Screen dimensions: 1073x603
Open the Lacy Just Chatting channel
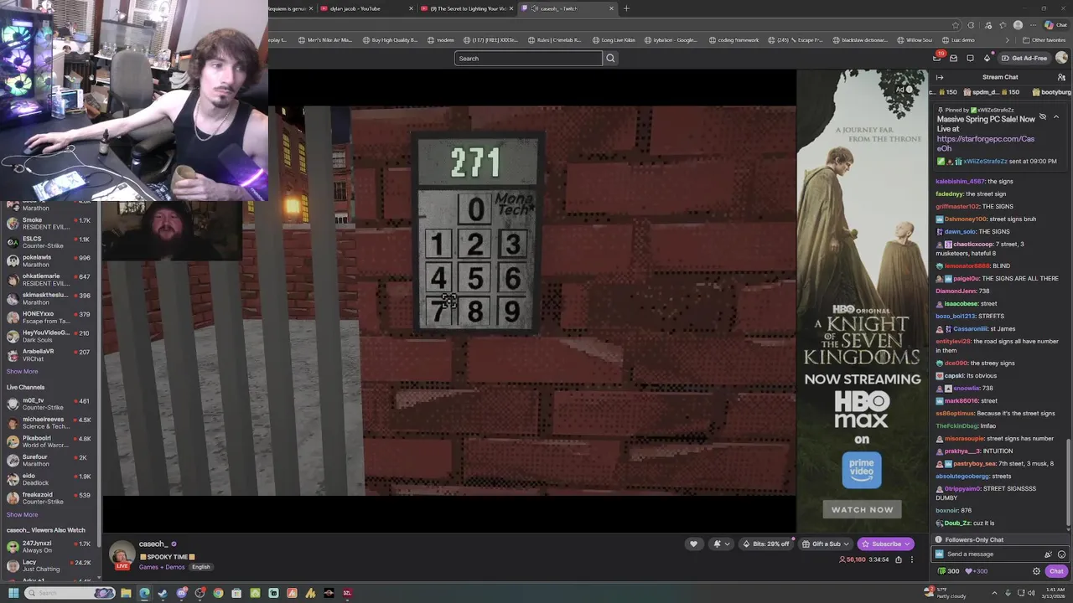50,565
